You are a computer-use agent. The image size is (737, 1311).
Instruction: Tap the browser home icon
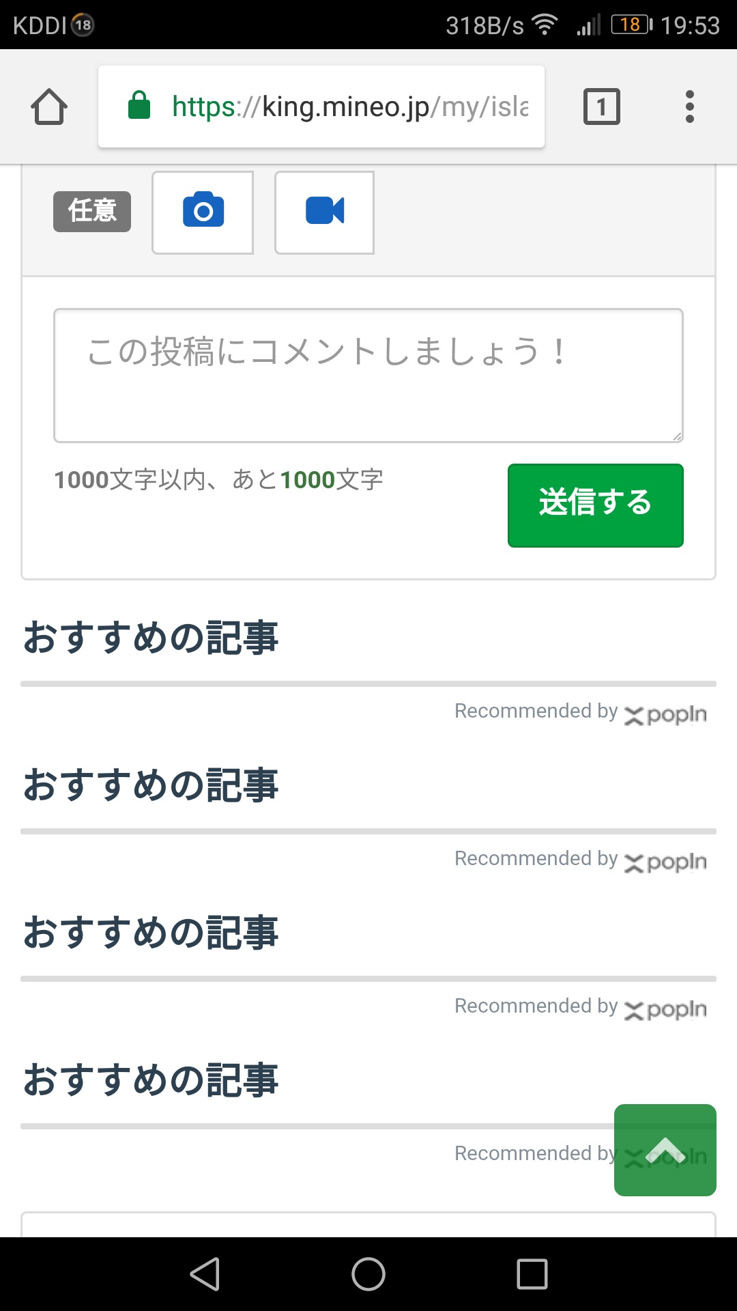(49, 107)
